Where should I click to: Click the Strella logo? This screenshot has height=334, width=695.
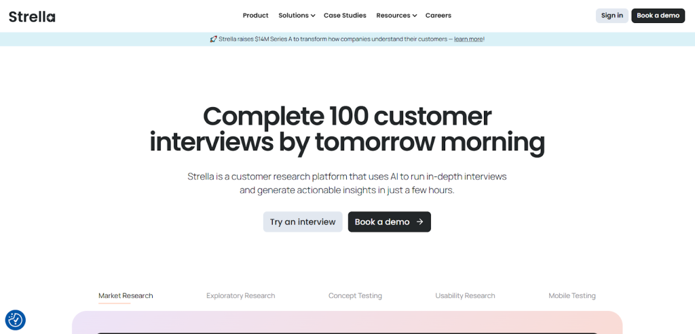point(32,16)
